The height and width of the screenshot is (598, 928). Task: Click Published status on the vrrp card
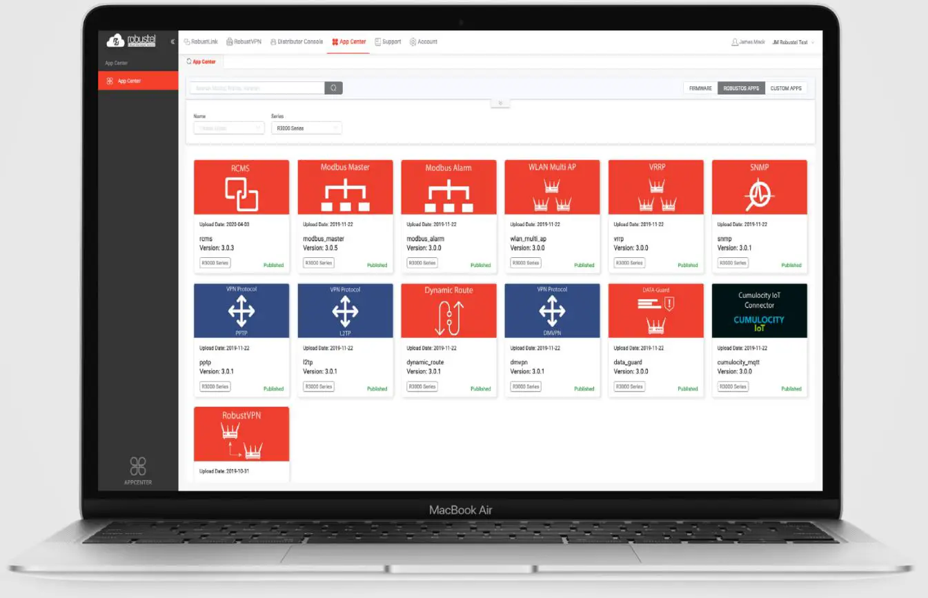coord(687,265)
